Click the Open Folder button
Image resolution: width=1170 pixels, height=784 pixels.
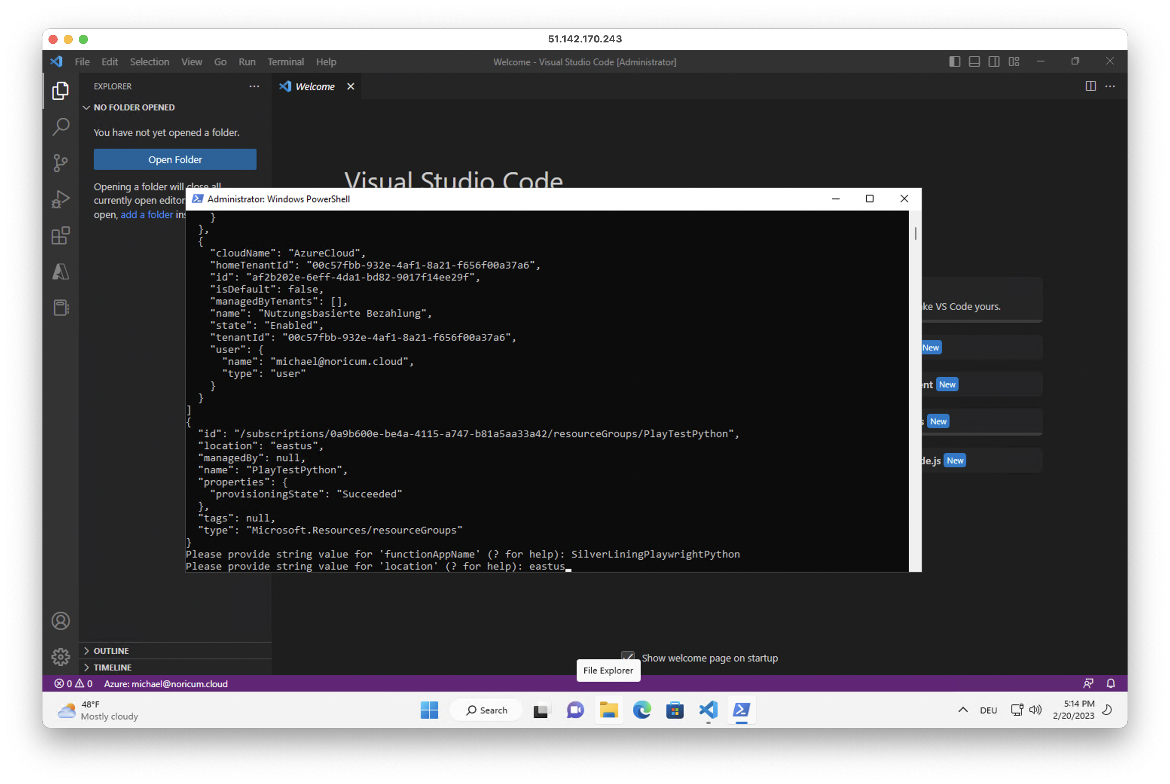pos(175,159)
